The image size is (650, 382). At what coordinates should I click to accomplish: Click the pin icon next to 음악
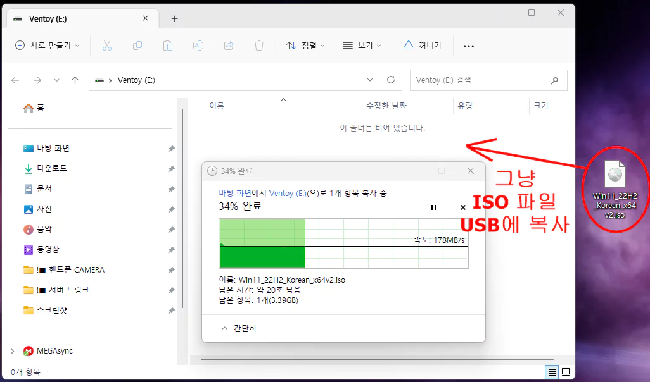(x=171, y=230)
